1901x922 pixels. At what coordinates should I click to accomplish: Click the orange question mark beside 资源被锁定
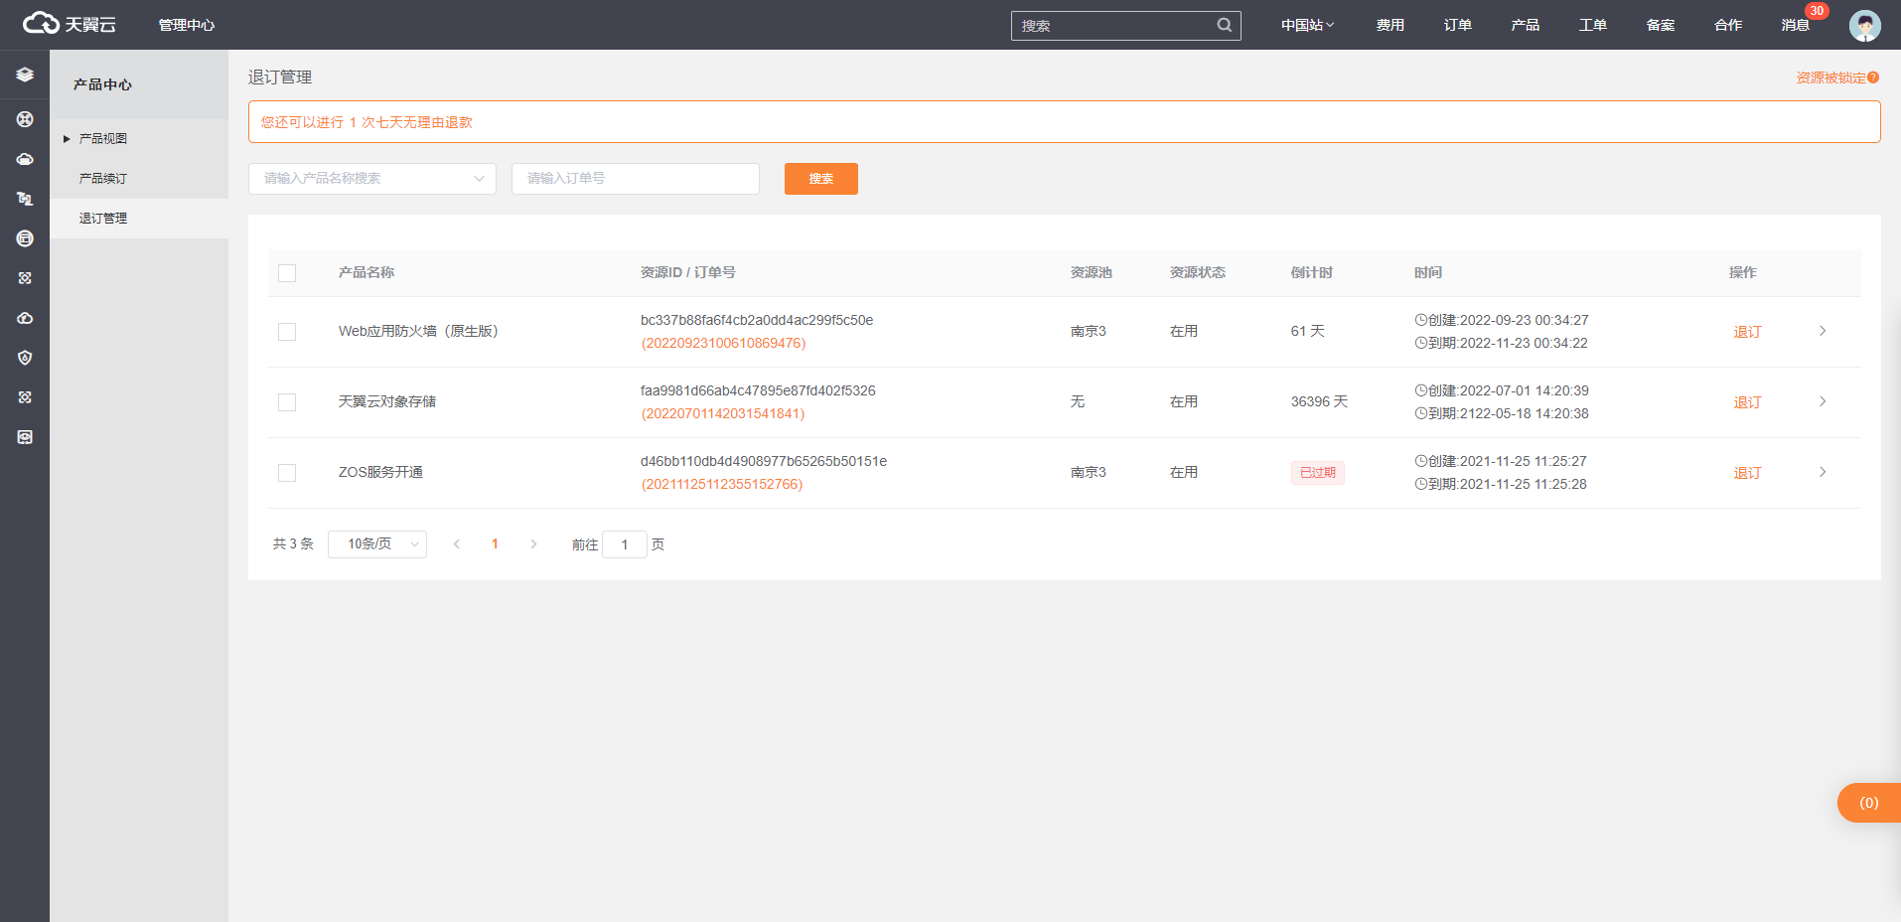(1873, 77)
